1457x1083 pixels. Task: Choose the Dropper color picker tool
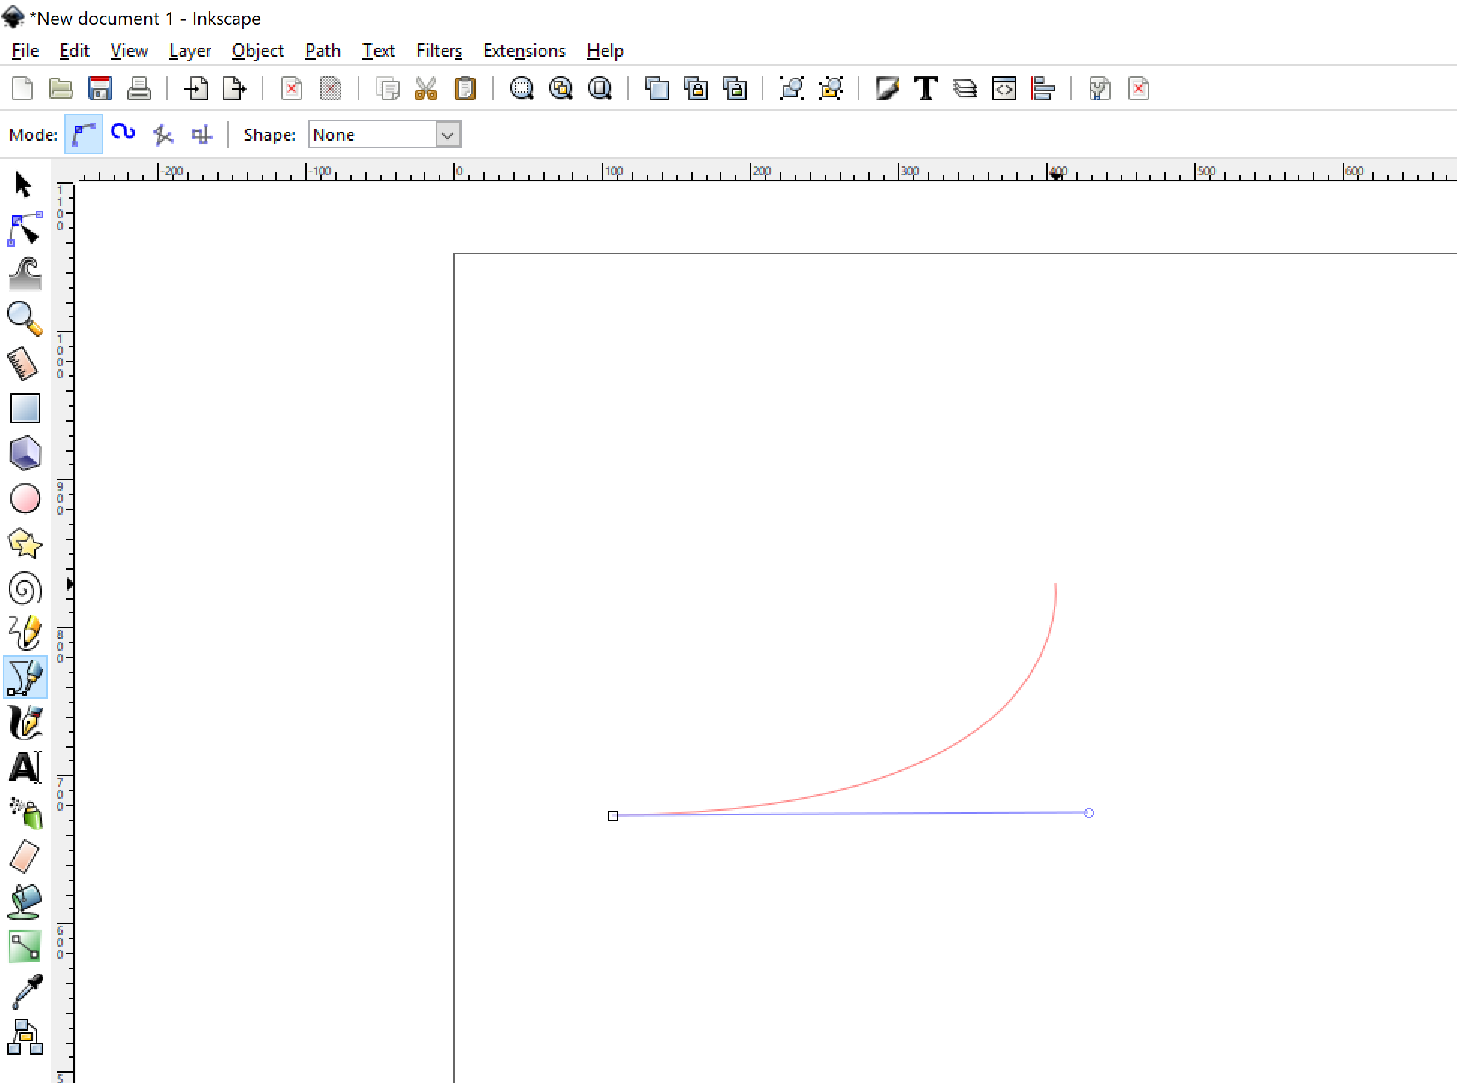27,992
